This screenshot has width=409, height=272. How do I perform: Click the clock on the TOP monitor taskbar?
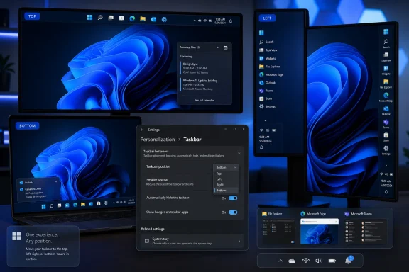(x=220, y=21)
